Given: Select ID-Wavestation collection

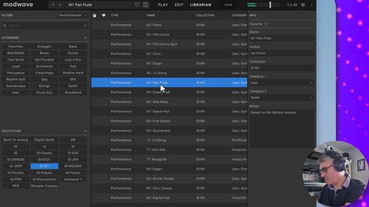Looking at the screenshot, I should [44, 179].
